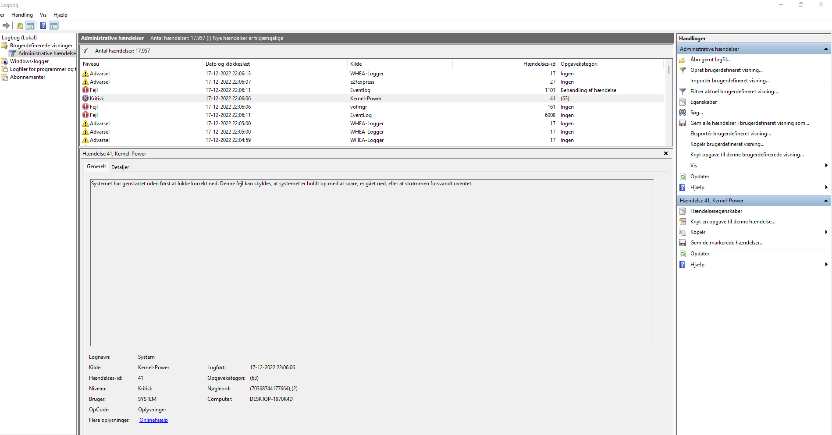The image size is (832, 435).
Task: Expand the Vis submenu arrow
Action: tap(826, 166)
